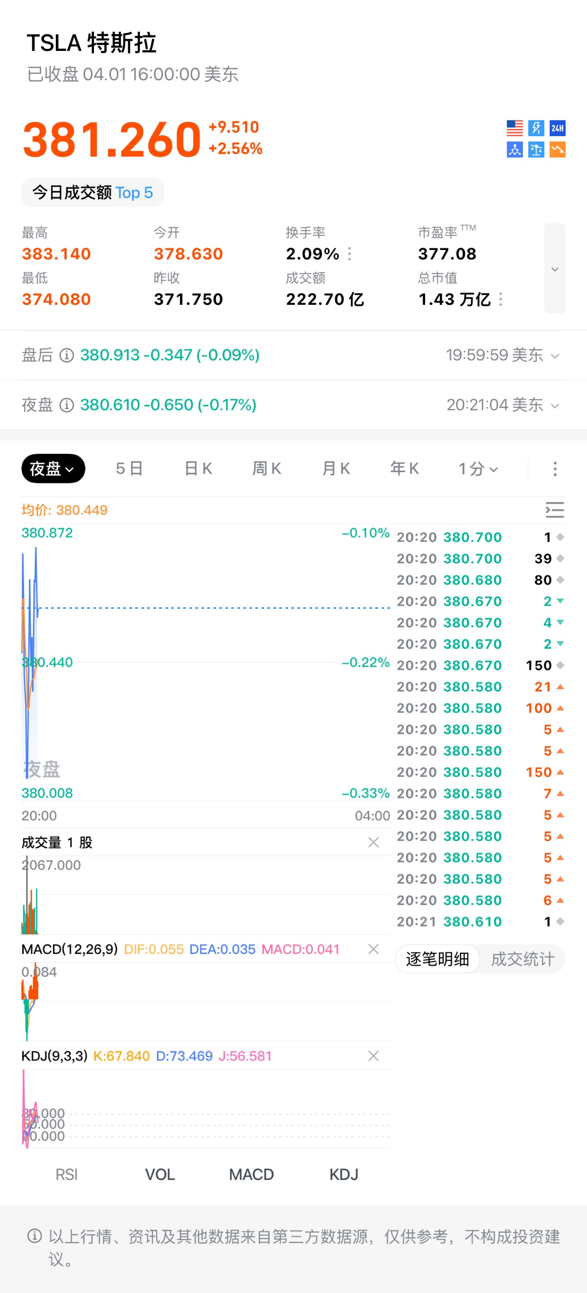Image resolution: width=587 pixels, height=1293 pixels.
Task: Select the 周K chart tab
Action: pos(267,469)
